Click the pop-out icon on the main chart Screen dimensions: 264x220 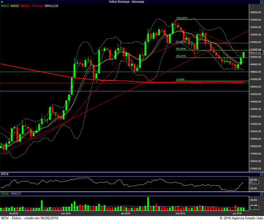pyautogui.click(x=262, y=2)
